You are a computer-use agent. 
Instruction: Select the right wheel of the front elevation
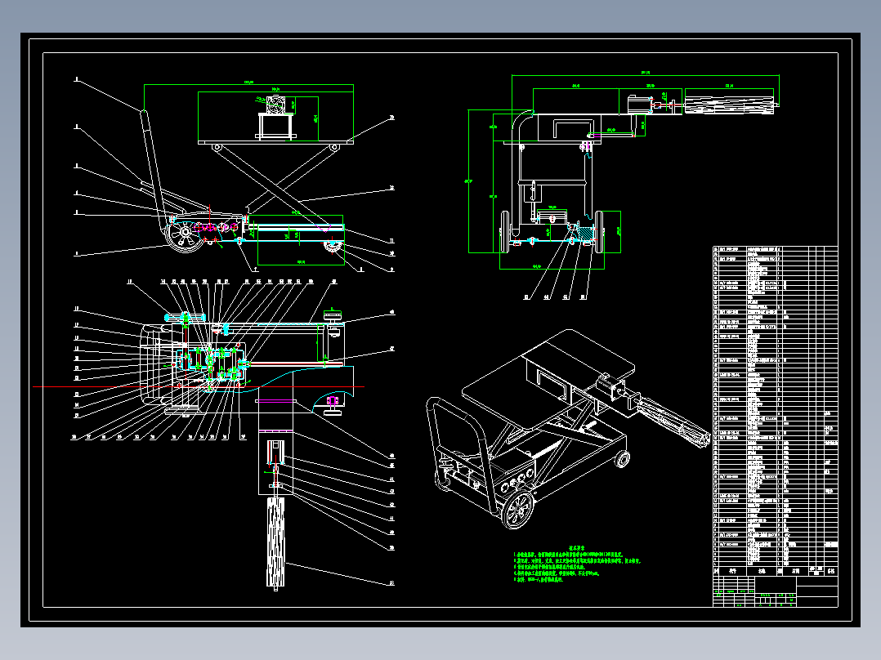599,231
